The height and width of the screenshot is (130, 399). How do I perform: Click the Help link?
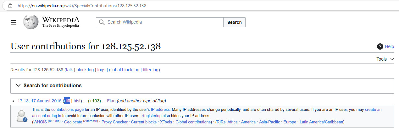(389, 46)
